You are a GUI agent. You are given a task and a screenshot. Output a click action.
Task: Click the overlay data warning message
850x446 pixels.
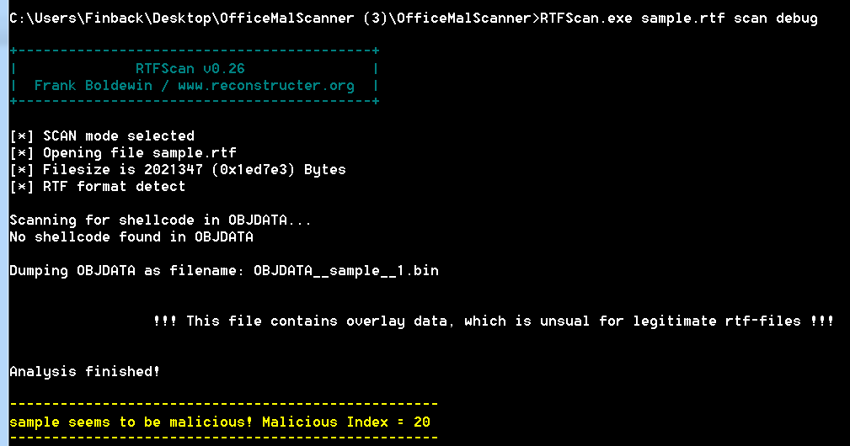tap(494, 321)
